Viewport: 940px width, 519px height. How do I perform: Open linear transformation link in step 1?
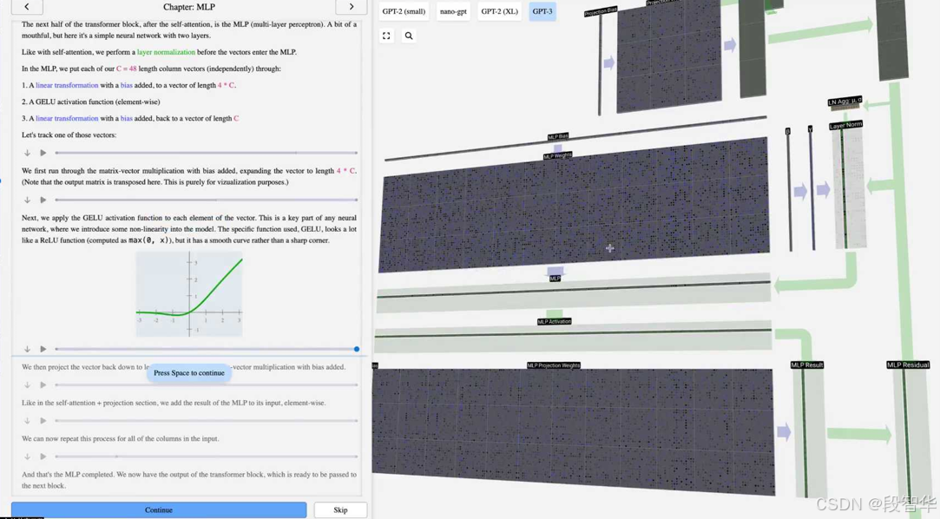[67, 85]
